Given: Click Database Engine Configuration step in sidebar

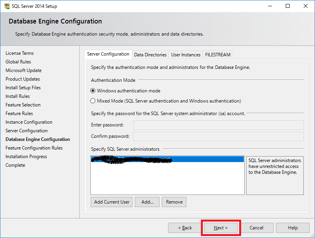Looking at the screenshot, I should click(38, 139).
